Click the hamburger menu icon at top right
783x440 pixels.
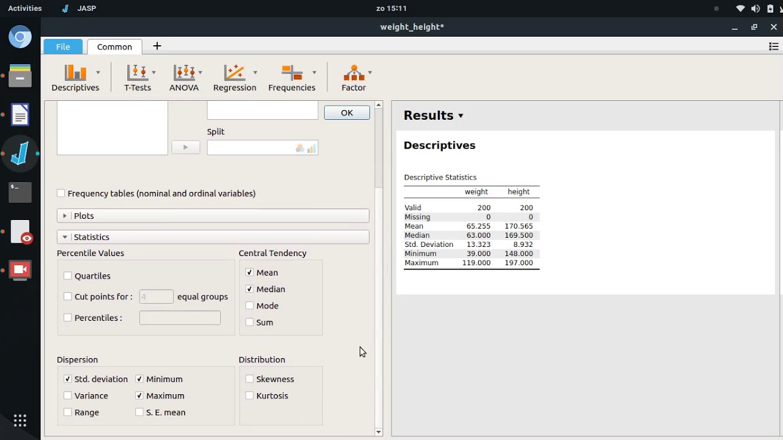point(773,46)
